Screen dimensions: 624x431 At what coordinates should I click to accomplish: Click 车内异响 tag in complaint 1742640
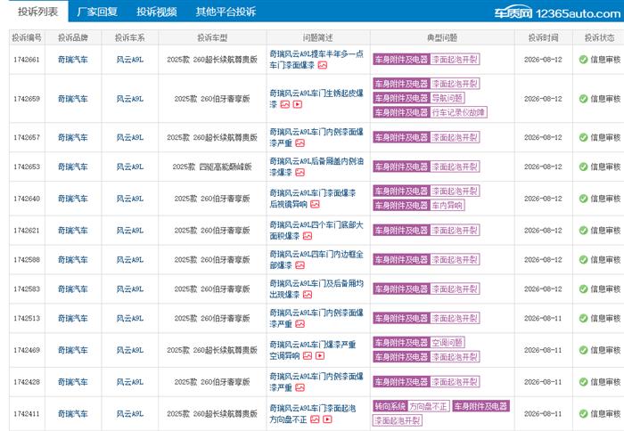click(x=447, y=205)
